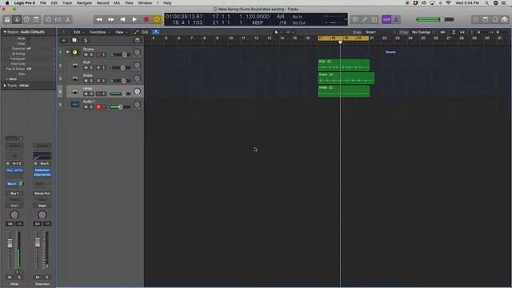
Task: Adjust the HiHat track volume slider
Action: click(120, 94)
